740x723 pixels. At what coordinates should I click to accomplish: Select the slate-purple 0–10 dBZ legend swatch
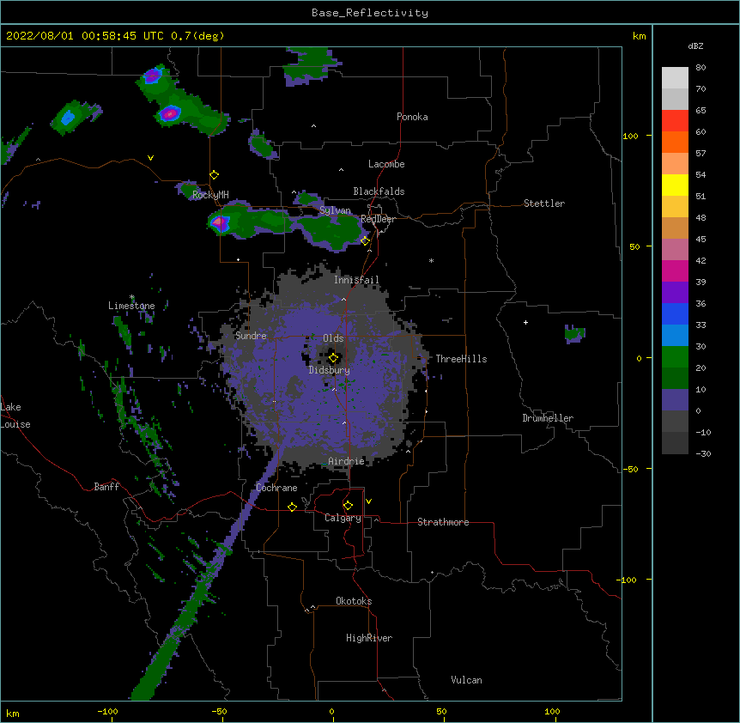pos(675,400)
